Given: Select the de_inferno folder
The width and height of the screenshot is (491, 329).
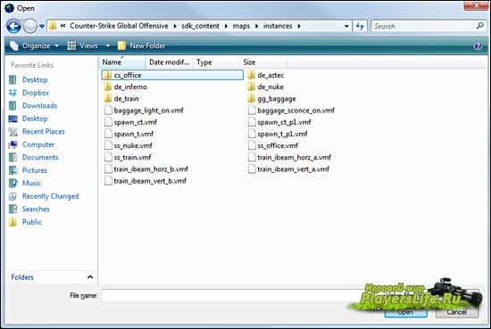Looking at the screenshot, I should click(125, 87).
